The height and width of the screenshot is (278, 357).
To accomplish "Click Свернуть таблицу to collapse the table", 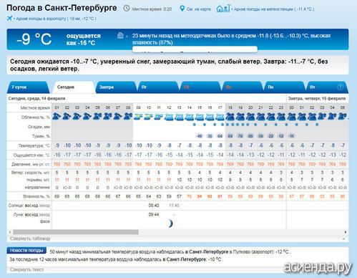I will (x=30, y=239).
